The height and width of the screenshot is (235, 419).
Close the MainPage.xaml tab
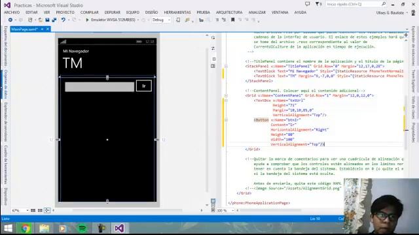(48, 29)
